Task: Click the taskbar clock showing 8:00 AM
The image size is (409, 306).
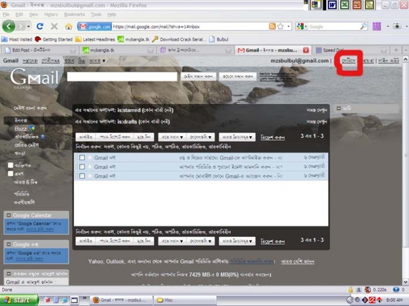Action: [394, 300]
